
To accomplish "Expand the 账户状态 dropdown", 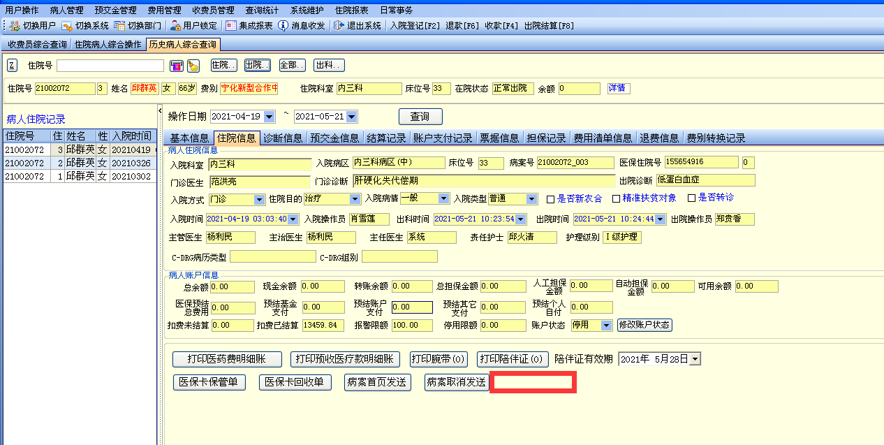I will tap(606, 326).
